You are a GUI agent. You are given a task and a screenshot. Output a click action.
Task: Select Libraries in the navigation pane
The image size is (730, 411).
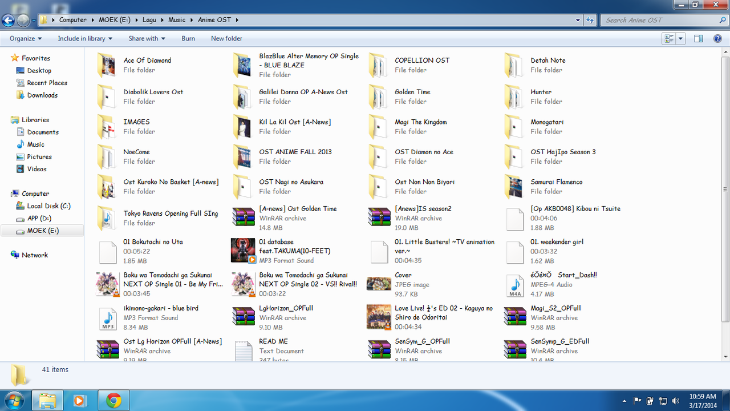pyautogui.click(x=35, y=120)
